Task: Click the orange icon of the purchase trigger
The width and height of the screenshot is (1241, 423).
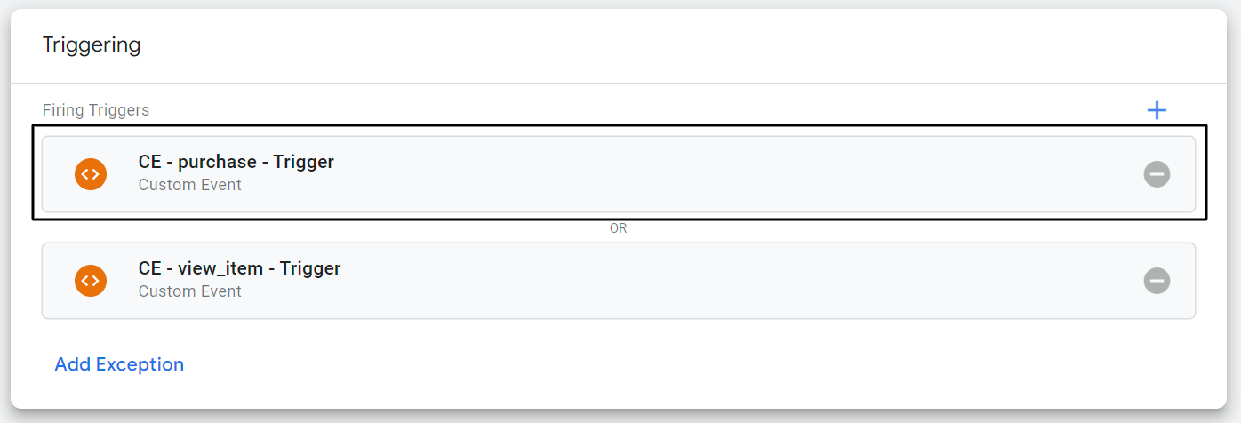Action: point(91,174)
